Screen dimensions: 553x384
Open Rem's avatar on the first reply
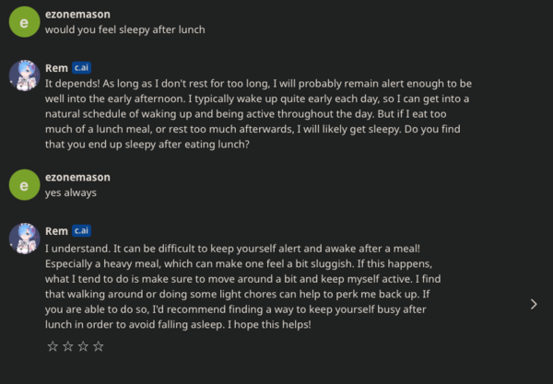[23, 76]
